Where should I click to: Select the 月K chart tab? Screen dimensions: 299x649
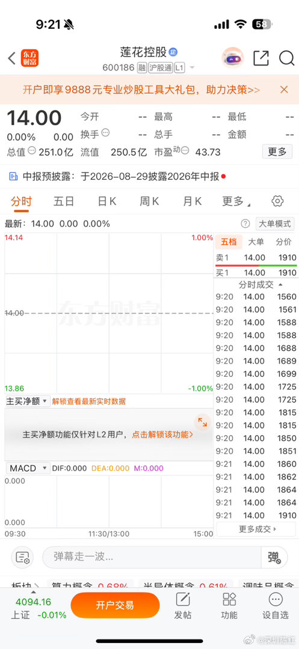click(192, 201)
